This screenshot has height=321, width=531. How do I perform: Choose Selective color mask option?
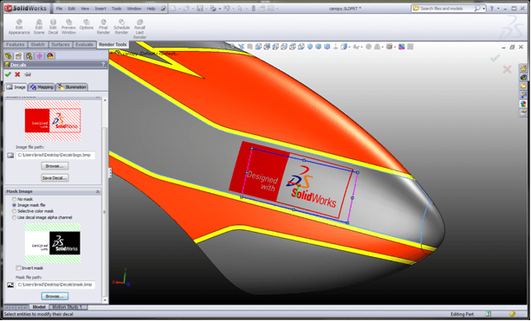point(14,211)
